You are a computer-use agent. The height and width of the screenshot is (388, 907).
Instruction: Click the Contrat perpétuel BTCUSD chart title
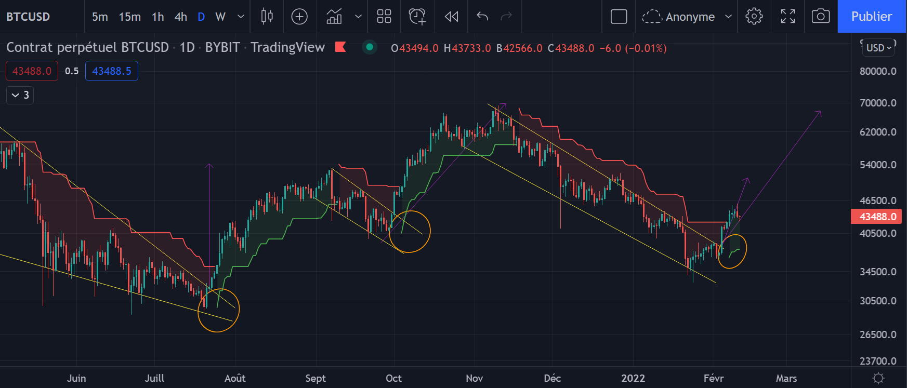[x=87, y=47]
